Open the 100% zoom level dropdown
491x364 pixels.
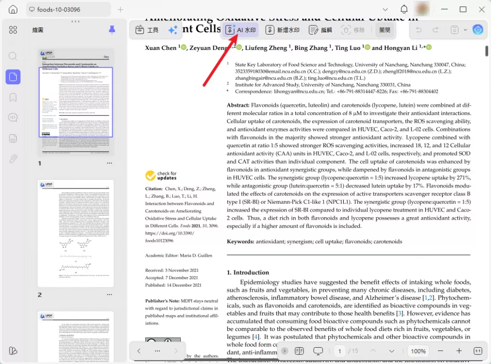(x=418, y=351)
